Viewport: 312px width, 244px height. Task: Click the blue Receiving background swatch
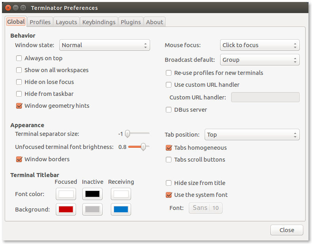point(121,210)
